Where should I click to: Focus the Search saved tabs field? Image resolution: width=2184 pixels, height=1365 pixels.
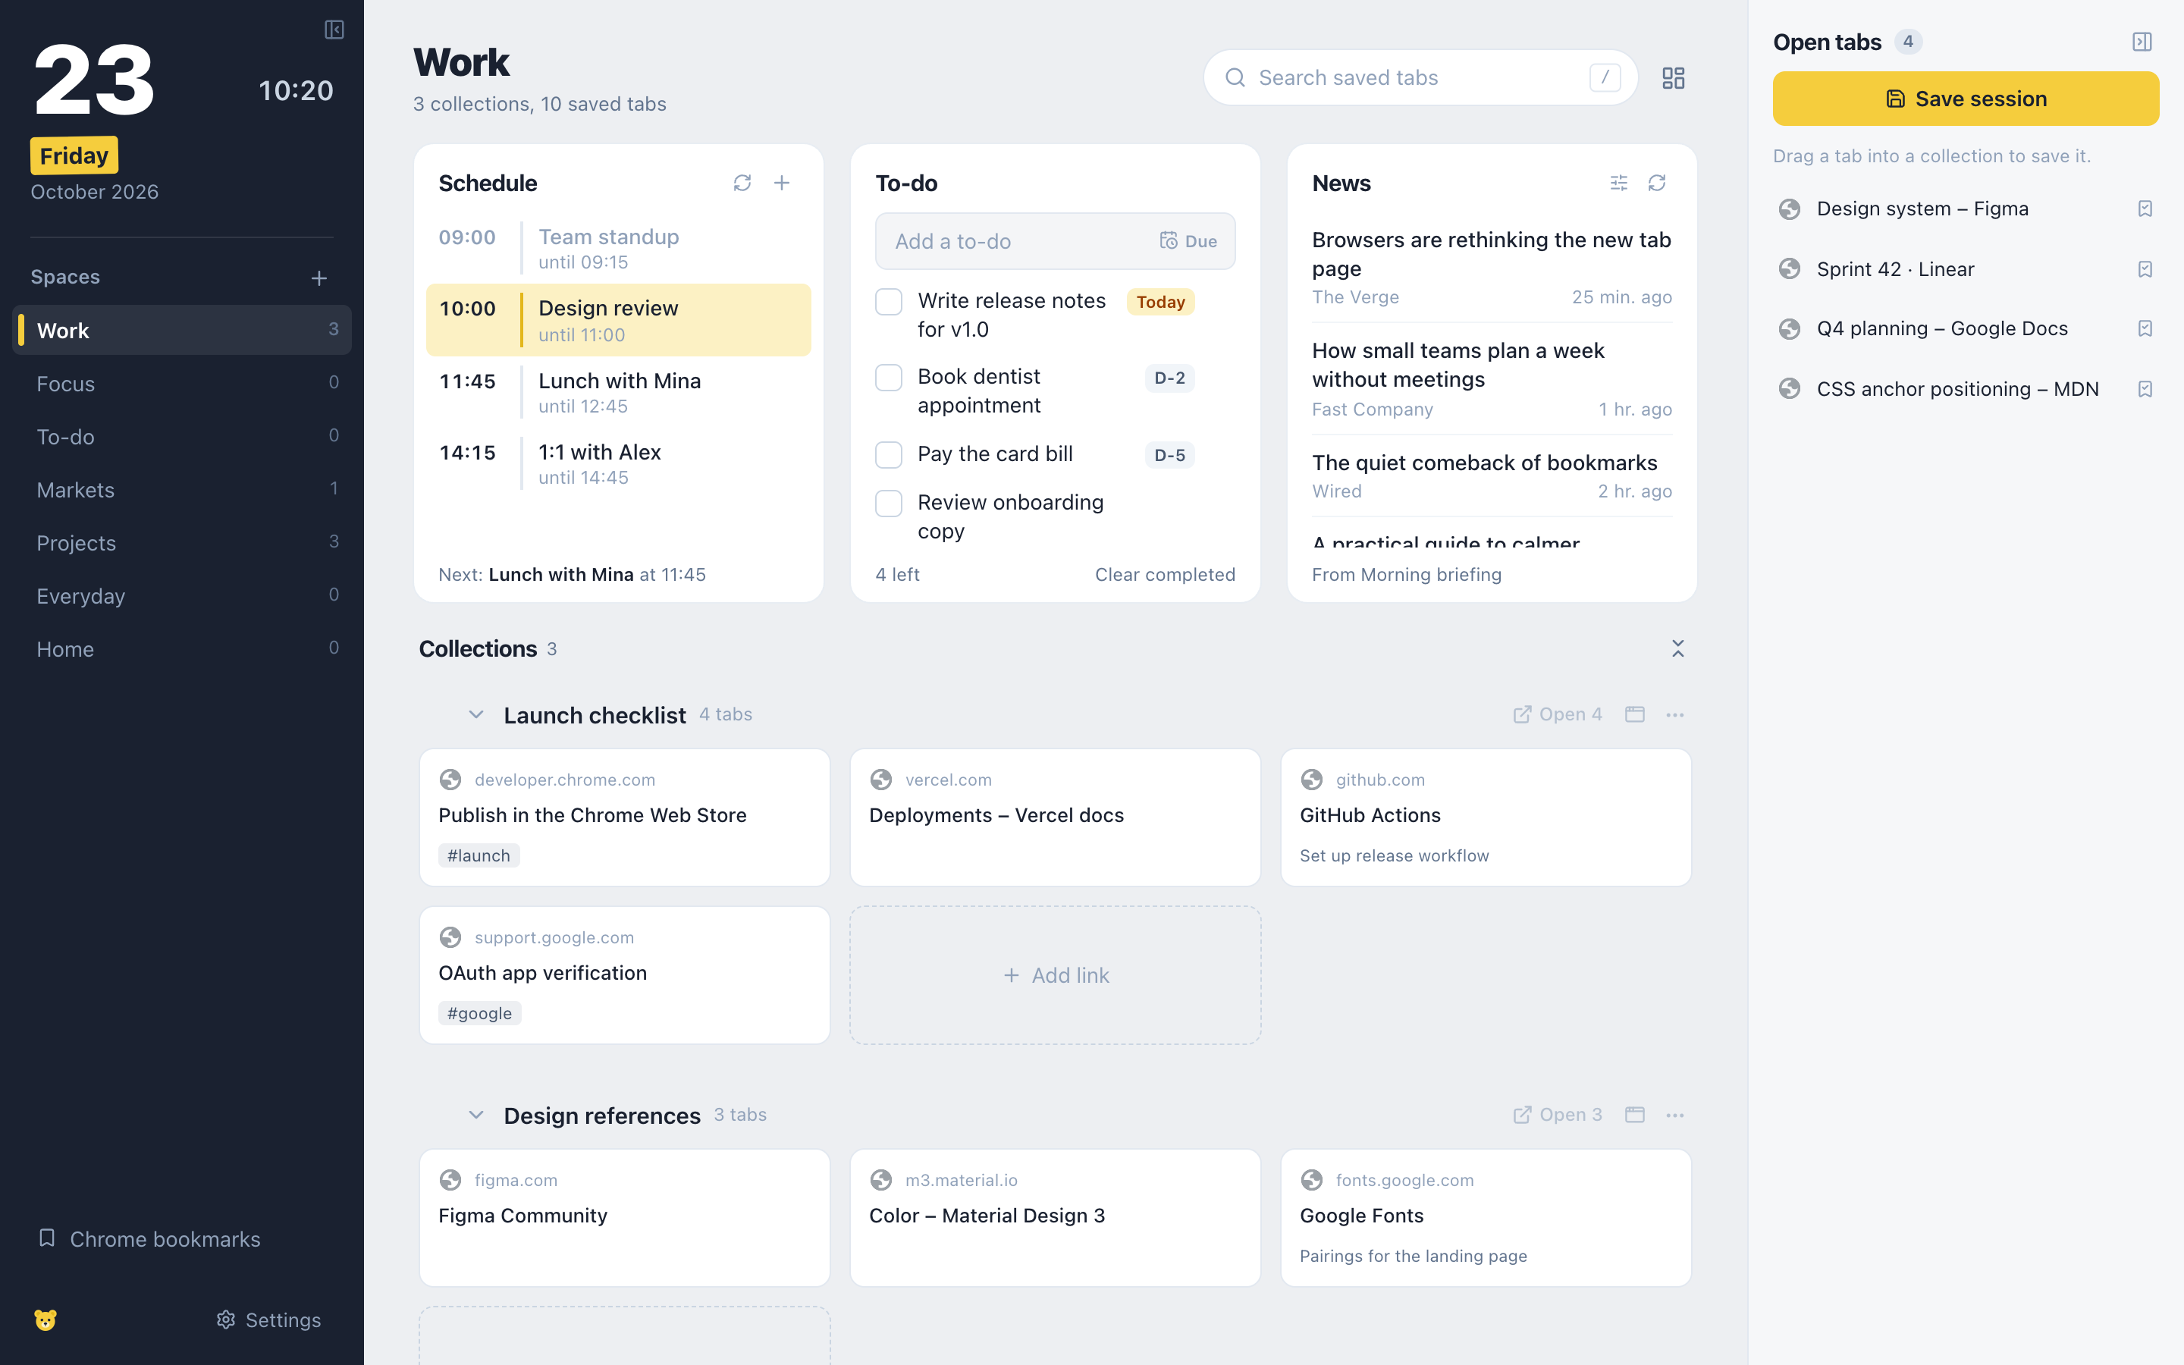[1420, 77]
